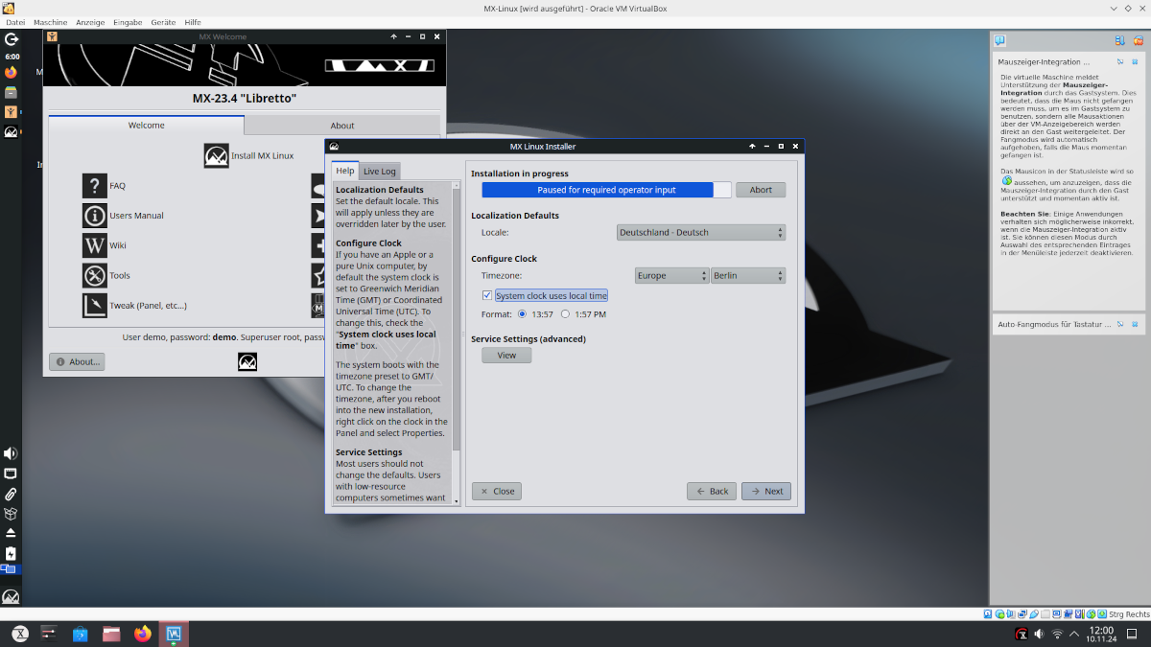Image resolution: width=1151 pixels, height=647 pixels.
Task: Click the battery power icon in left panel
Action: coord(11,553)
